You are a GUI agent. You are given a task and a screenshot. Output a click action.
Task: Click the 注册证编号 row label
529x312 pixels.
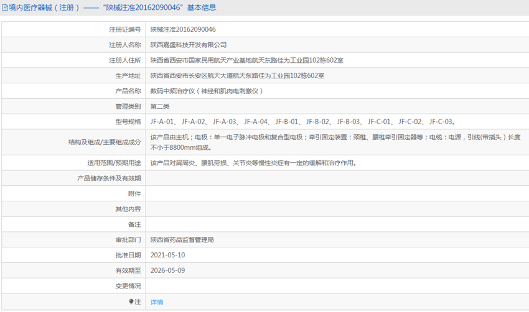coord(124,29)
